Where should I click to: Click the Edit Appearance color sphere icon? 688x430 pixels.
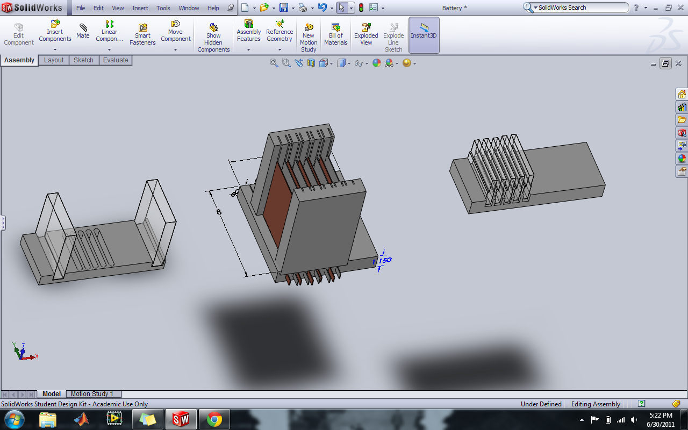click(x=377, y=63)
